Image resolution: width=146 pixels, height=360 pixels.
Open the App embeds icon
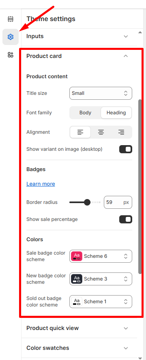(x=11, y=55)
